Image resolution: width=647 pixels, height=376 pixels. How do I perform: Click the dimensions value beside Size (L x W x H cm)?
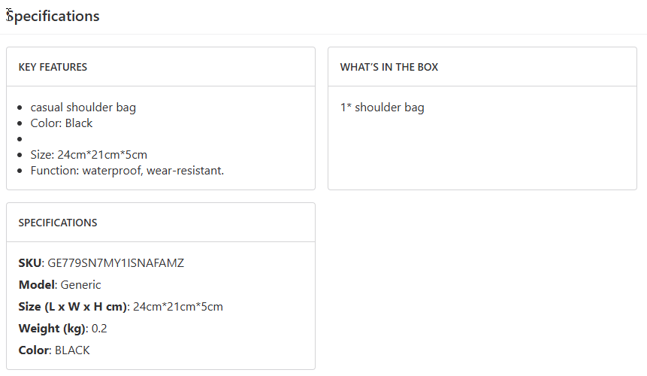(x=178, y=307)
